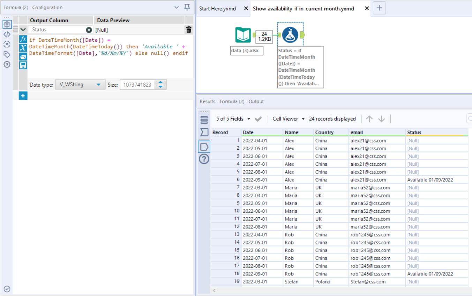
Task: Open the Cell Viewer dropdown
Action: (289, 119)
